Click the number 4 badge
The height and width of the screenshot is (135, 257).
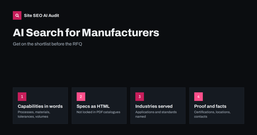[198, 97]
